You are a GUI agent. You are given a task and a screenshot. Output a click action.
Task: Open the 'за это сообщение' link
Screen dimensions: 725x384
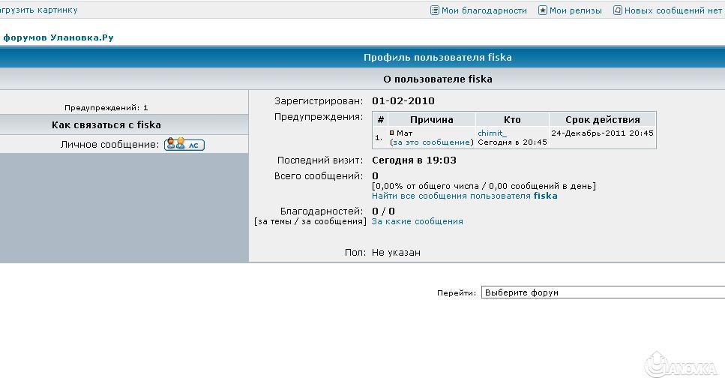click(432, 142)
